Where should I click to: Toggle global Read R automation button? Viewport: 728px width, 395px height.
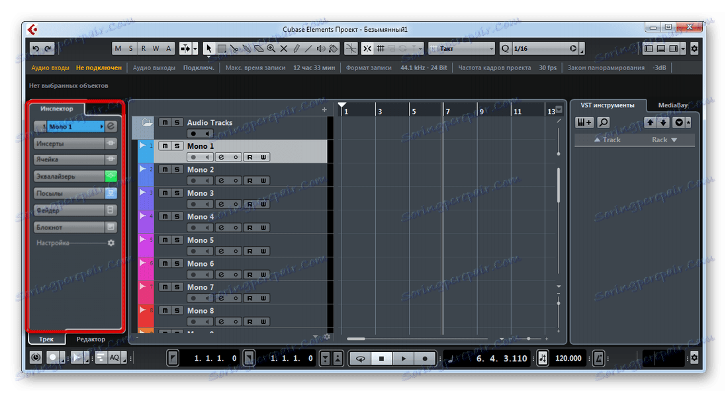tap(143, 48)
